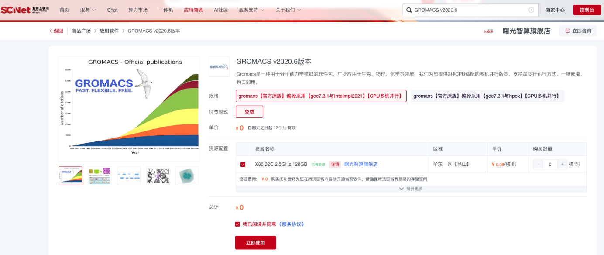Image resolution: width=604 pixels, height=255 pixels.
Task: Uncheck the X86 32C 2.5GHz resource checkbox
Action: coord(243,165)
